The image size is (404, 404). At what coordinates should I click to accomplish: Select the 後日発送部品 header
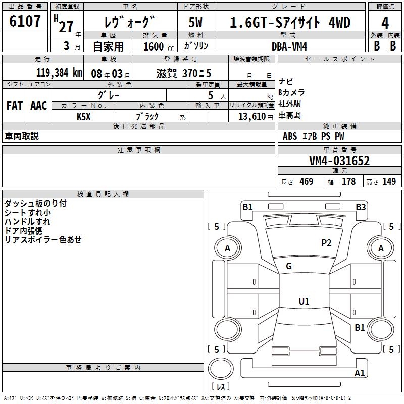tap(138, 126)
